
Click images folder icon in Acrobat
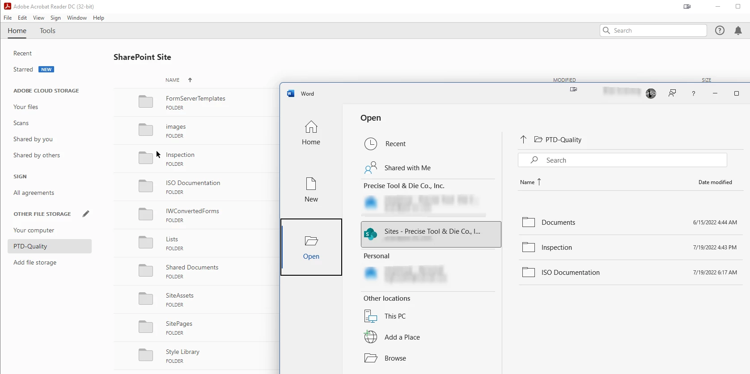[146, 130]
